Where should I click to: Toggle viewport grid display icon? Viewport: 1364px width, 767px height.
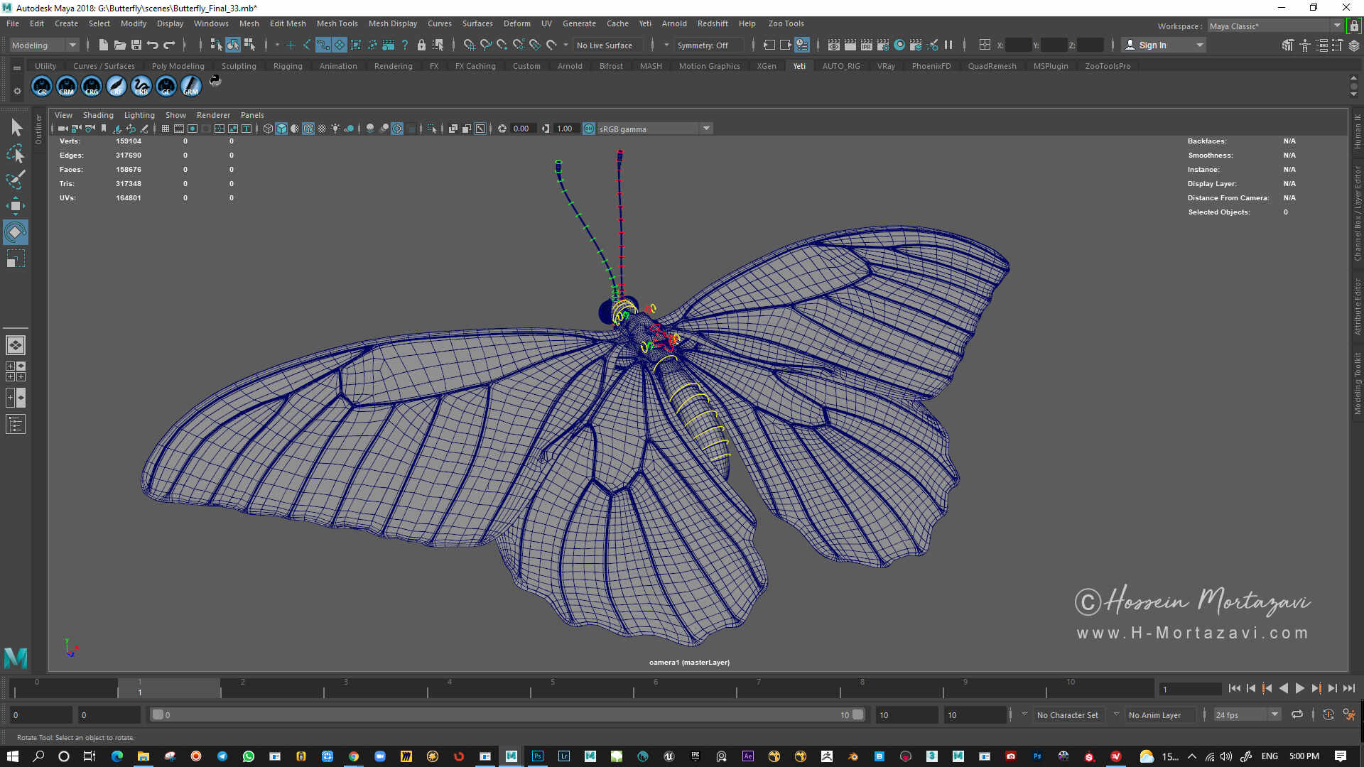coord(166,129)
